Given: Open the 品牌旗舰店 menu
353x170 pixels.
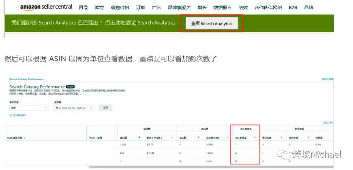Looking at the screenshot, I should (x=179, y=8).
